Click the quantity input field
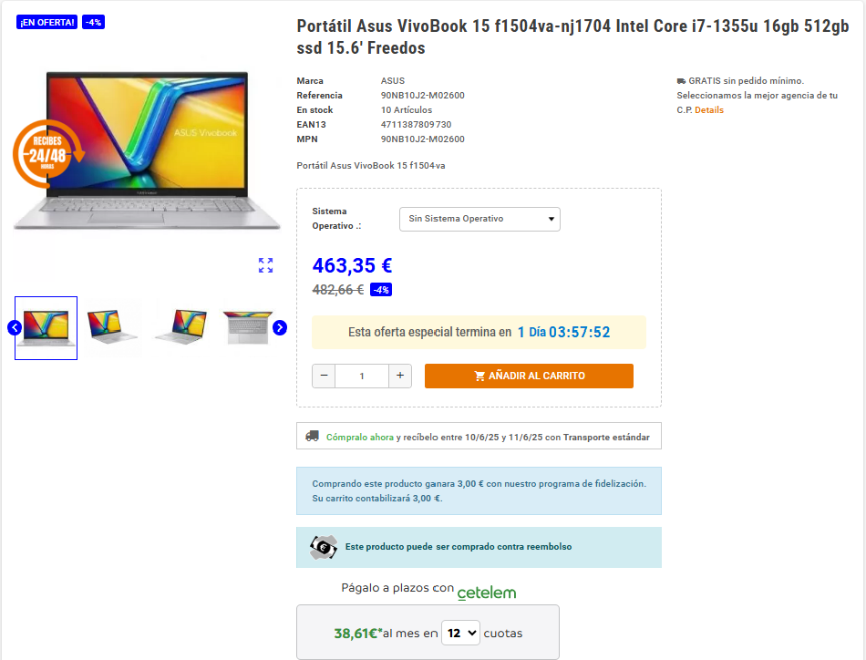The width and height of the screenshot is (866, 660). pyautogui.click(x=362, y=376)
